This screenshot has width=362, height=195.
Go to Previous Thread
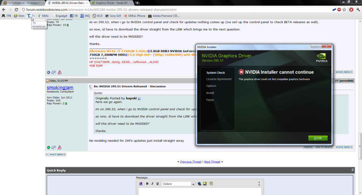click(191, 162)
